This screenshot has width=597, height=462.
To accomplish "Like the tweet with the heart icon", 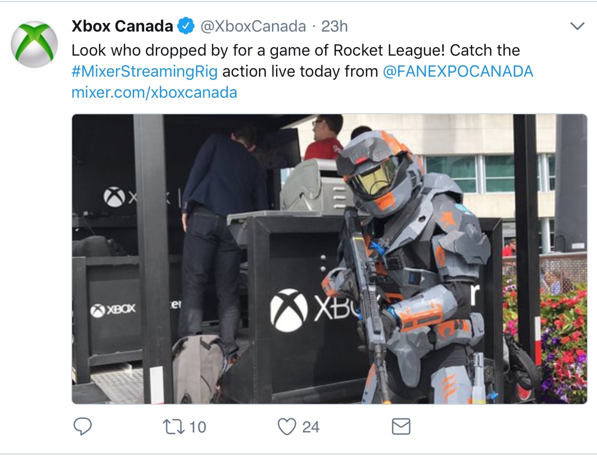I will pyautogui.click(x=287, y=427).
